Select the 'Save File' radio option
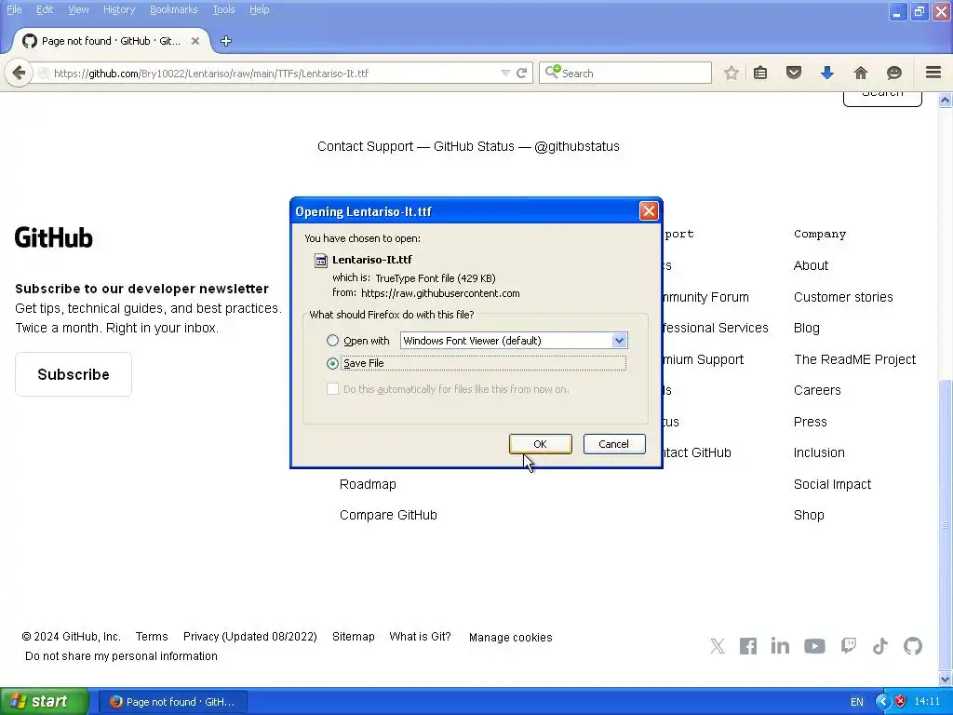Viewport: 953px width, 715px height. (x=332, y=363)
